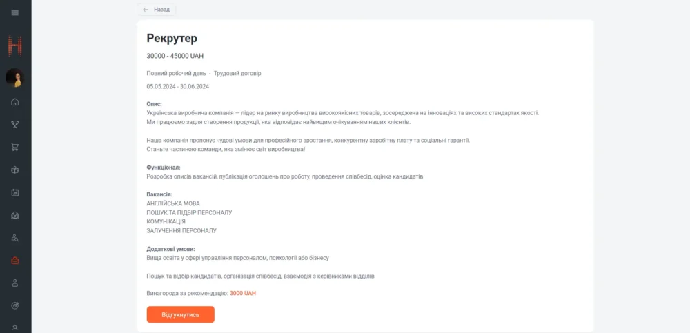Image resolution: width=690 pixels, height=333 pixels.
Task: Open the person profile sidebar icon
Action: 15,283
